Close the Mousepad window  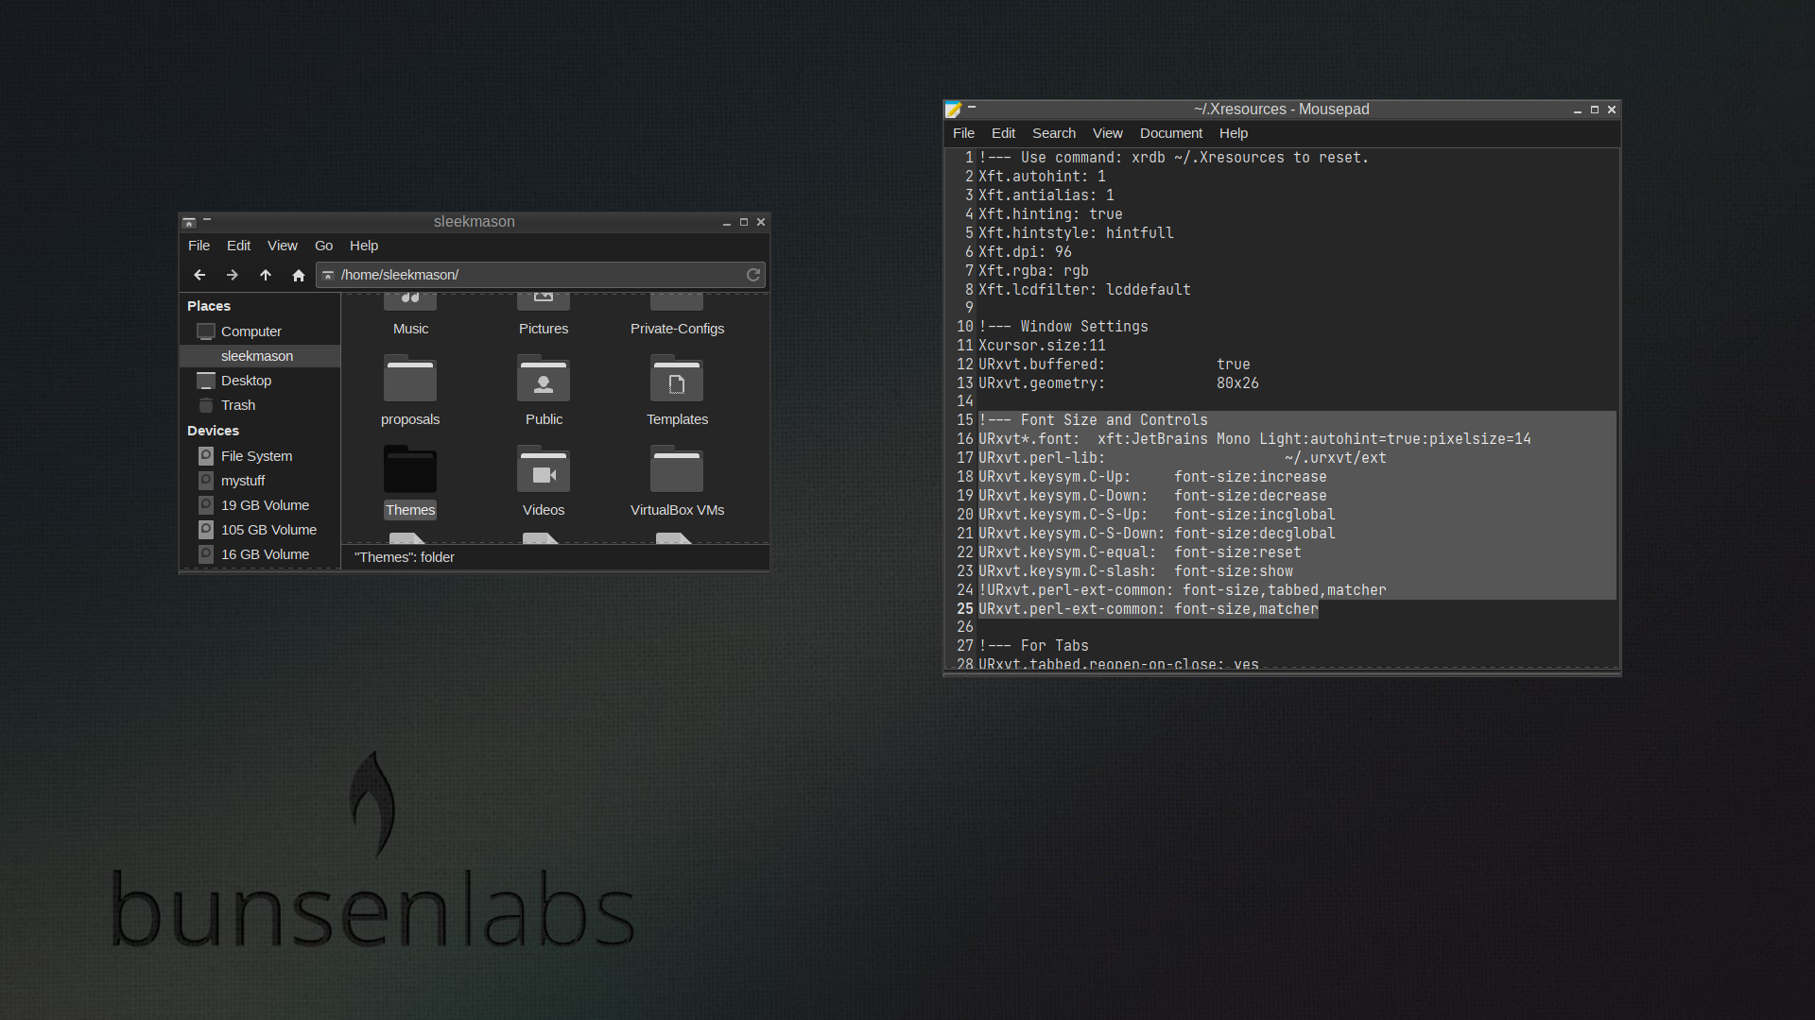pos(1612,110)
